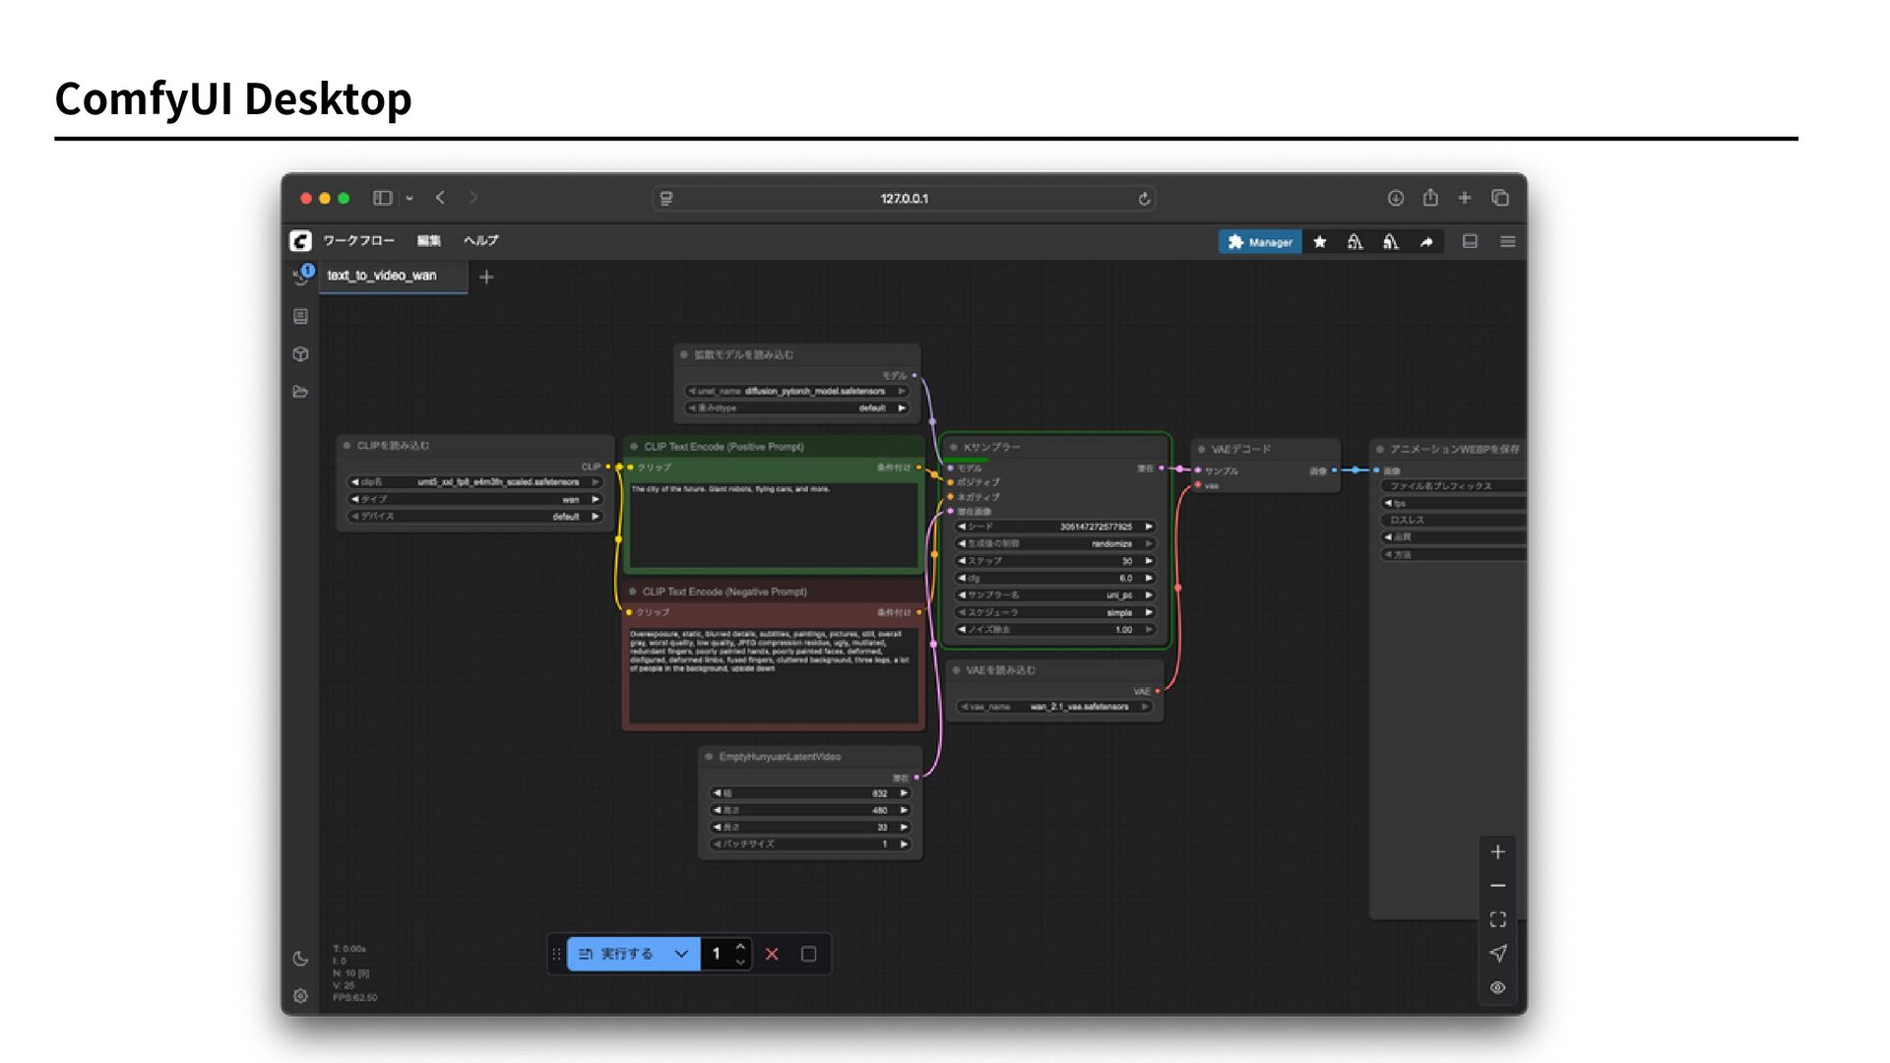This screenshot has width=1890, height=1063.
Task: Click the 実行する run button
Action: point(615,954)
